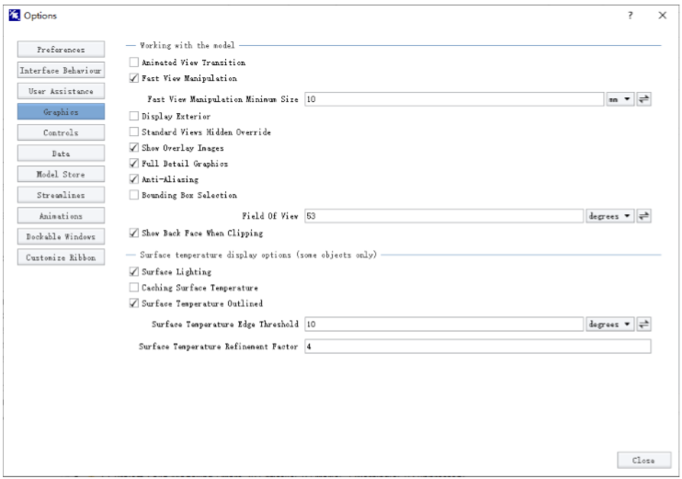682x479 pixels.
Task: Go to the Model Store section
Action: tap(61, 175)
